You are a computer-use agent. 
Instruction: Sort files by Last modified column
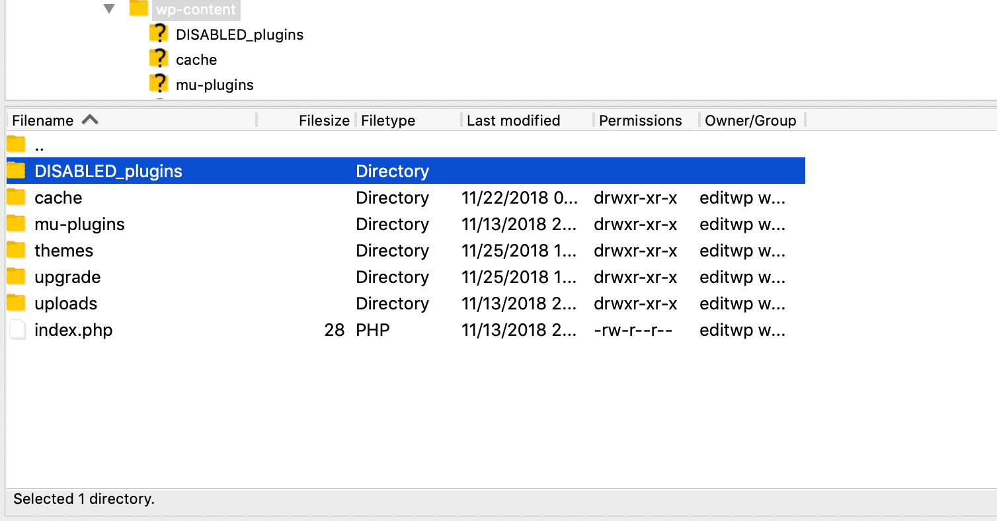click(512, 120)
